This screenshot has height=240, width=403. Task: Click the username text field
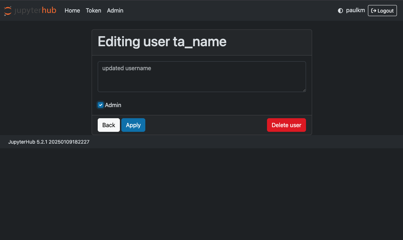[201, 76]
